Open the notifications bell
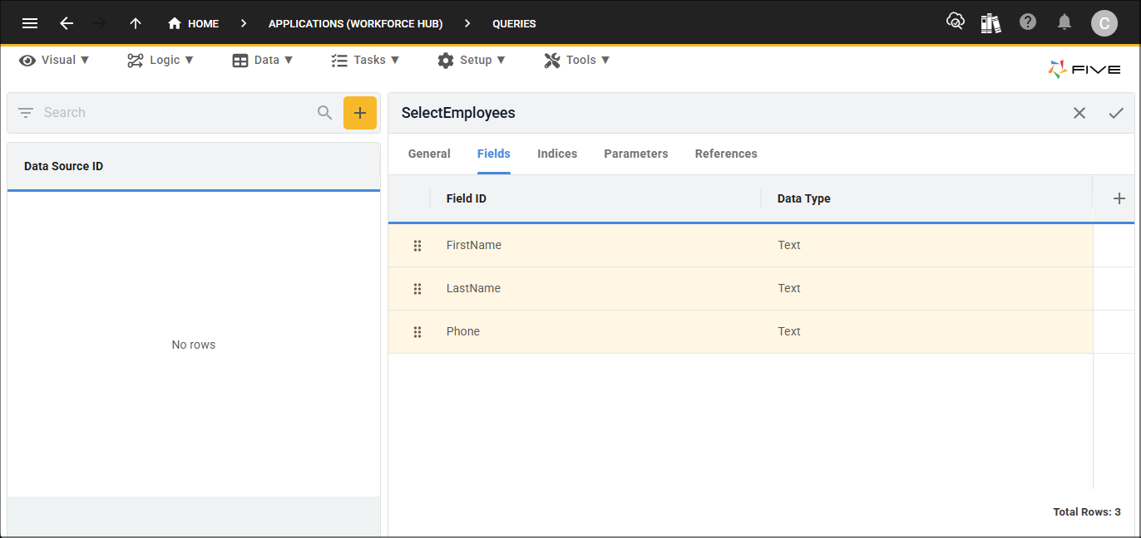This screenshot has width=1141, height=538. point(1064,22)
